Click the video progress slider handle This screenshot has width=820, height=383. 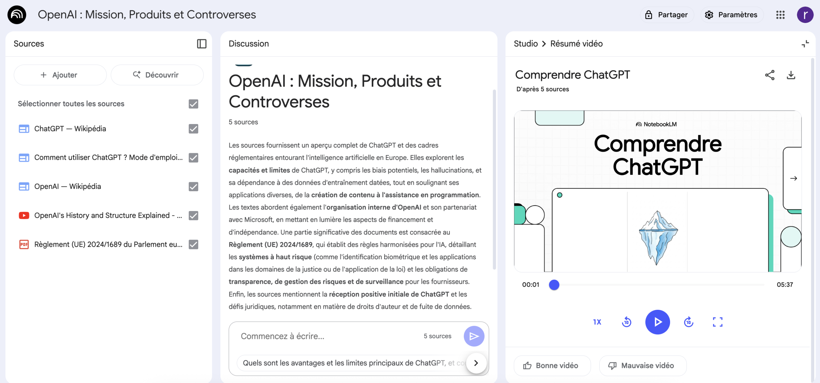pyautogui.click(x=554, y=285)
